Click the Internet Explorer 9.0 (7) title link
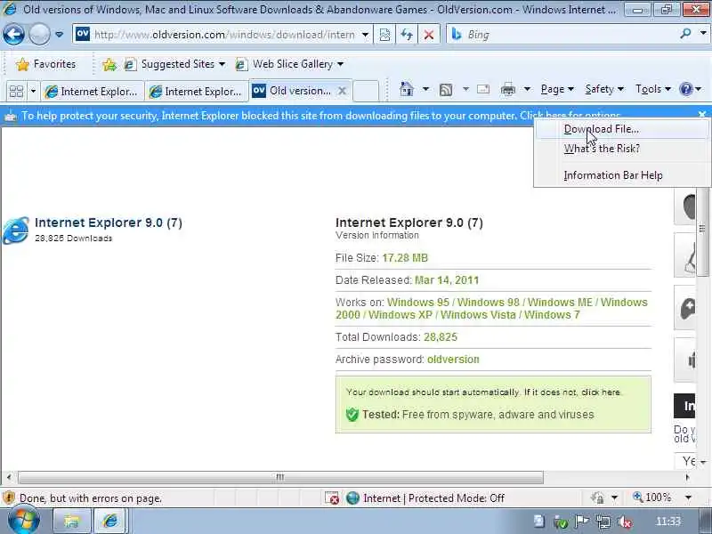712x534 pixels. [109, 223]
